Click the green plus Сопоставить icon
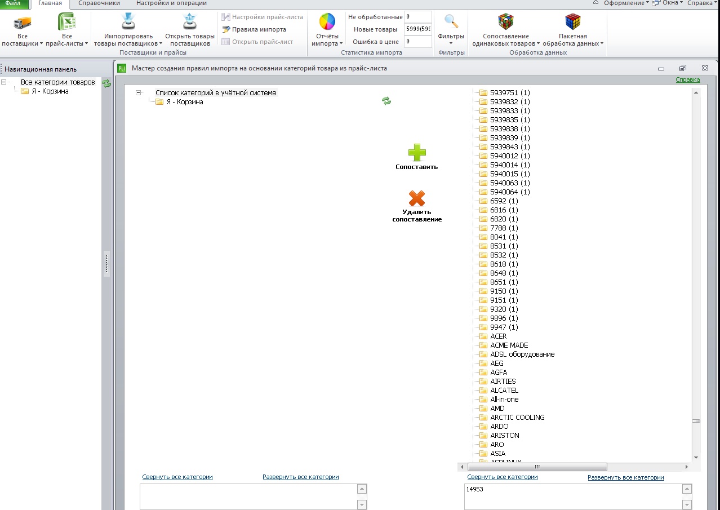Viewport: 720px width, 510px height. tap(417, 153)
